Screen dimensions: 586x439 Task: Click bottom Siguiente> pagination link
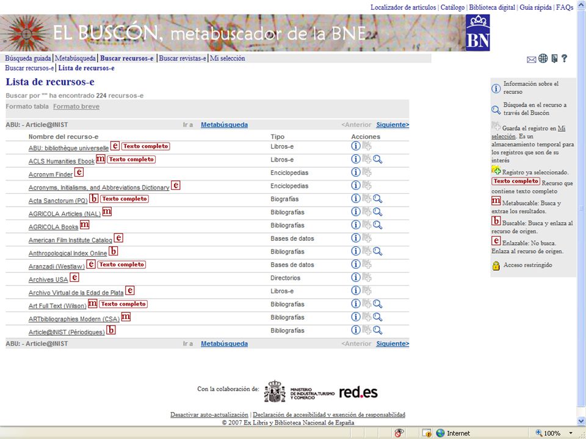click(392, 343)
